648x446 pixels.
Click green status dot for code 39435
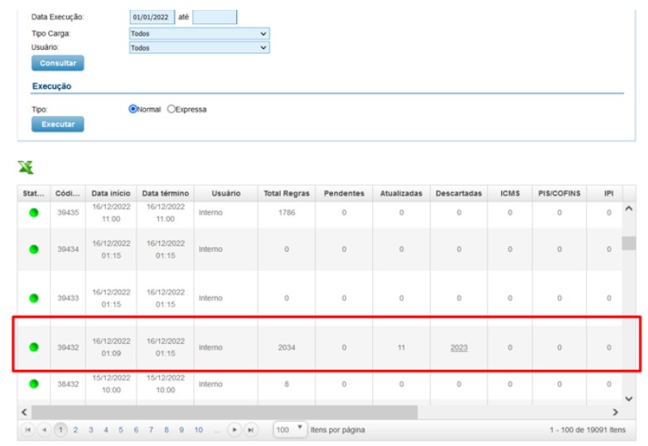pyautogui.click(x=34, y=213)
